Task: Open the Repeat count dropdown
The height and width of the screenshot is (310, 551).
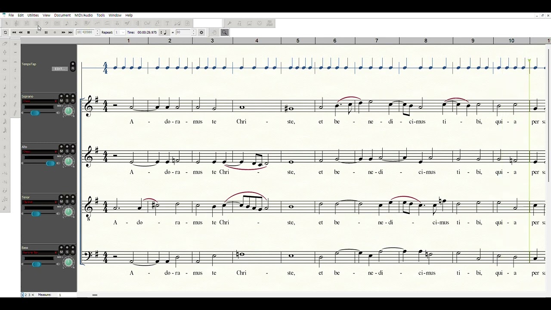Action: point(120,32)
